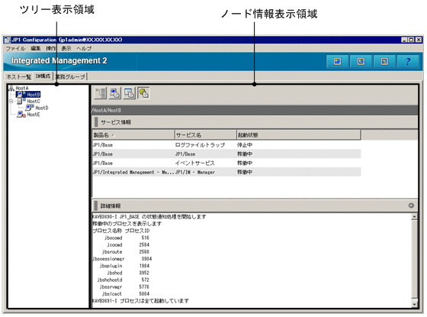Click the overlapping windows toolbar icon
The width and height of the screenshot is (427, 317).
130,93
